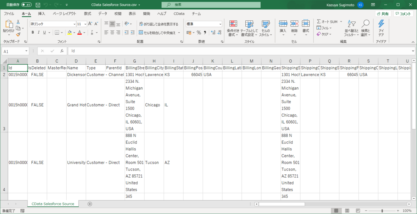The height and width of the screenshot is (214, 417).
Task: Open 条件付き書式 conditional formatting
Action: (233, 28)
